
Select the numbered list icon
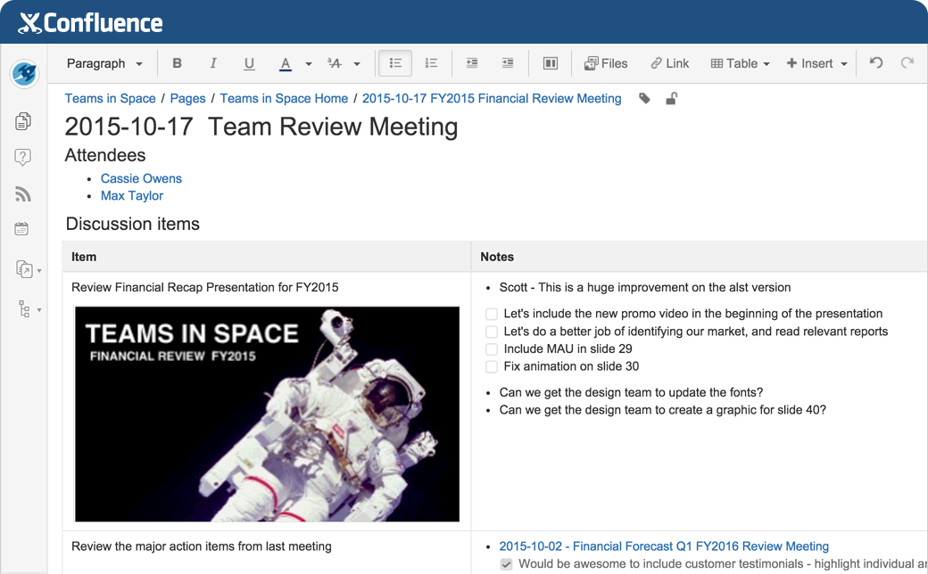click(x=431, y=63)
